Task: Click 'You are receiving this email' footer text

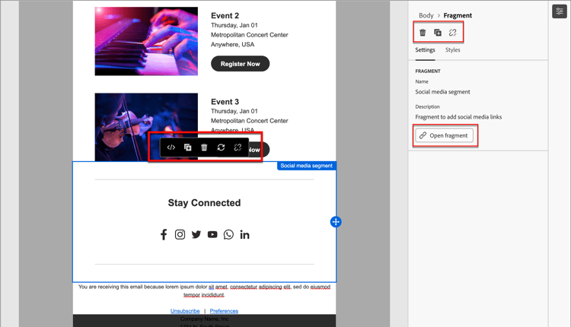Action: [x=204, y=290]
